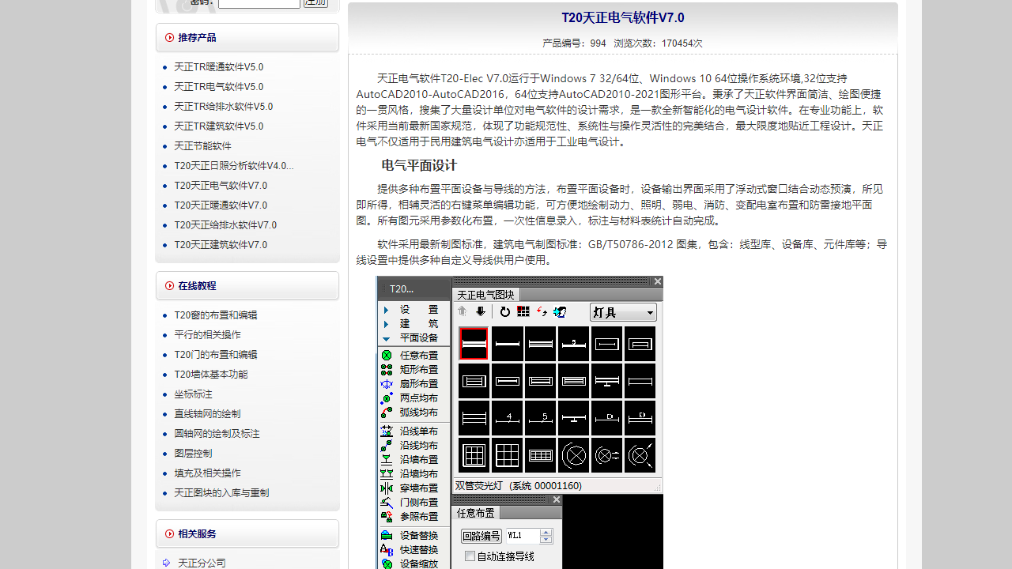Open the 坐标标注 tutorial link
Image resolution: width=1012 pixels, height=569 pixels.
194,394
